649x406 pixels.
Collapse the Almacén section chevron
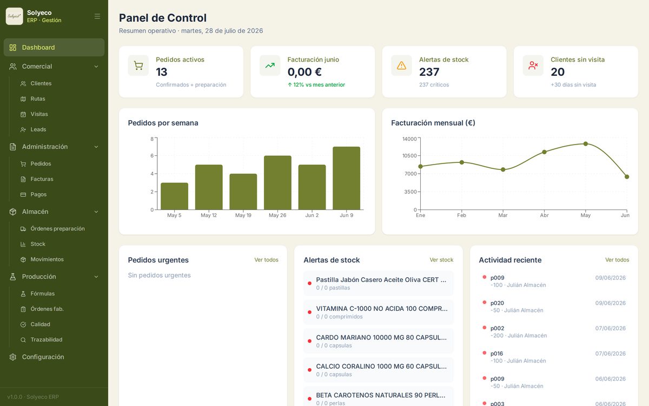click(x=96, y=212)
